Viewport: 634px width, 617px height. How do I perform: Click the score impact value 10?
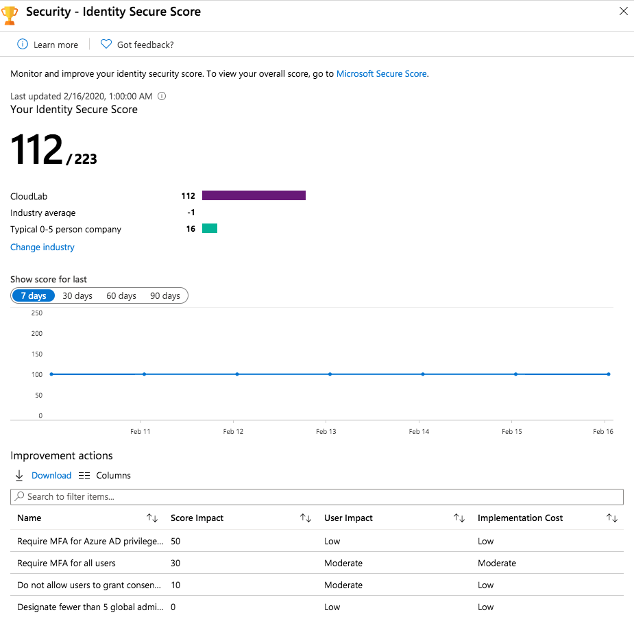(175, 585)
